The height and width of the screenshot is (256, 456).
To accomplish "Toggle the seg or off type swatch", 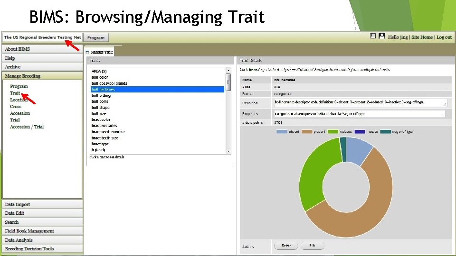I will point(385,131).
